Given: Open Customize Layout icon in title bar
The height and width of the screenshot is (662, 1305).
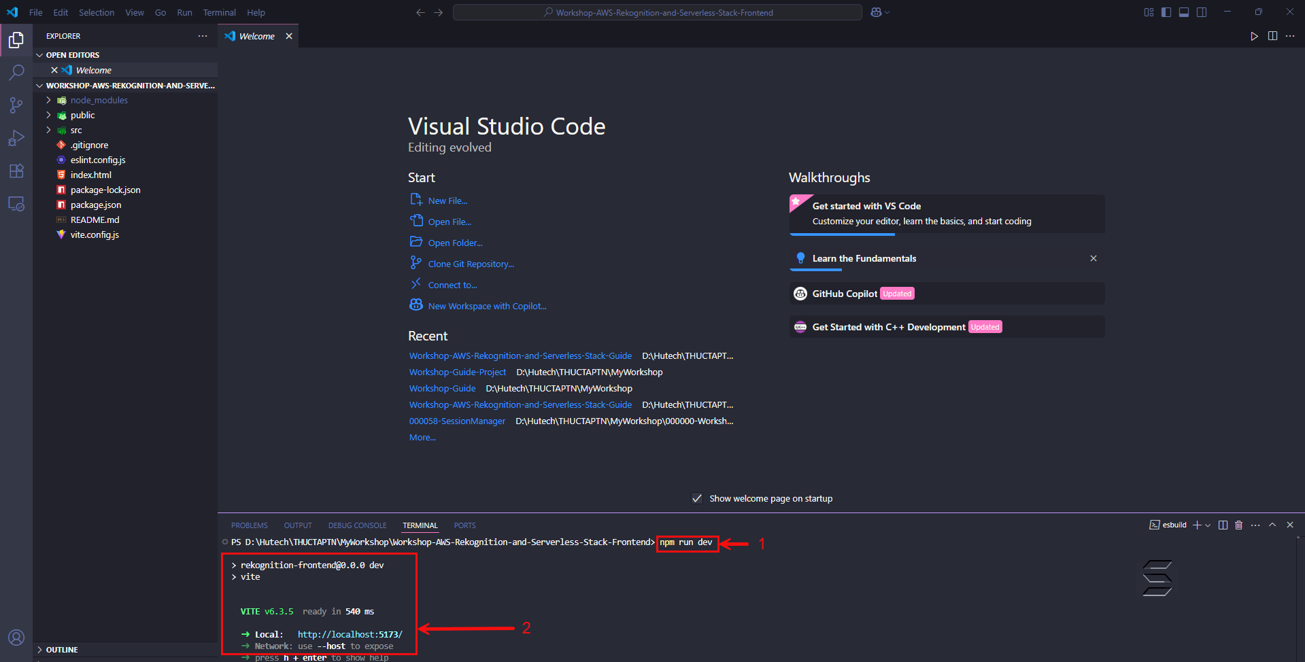Looking at the screenshot, I should [x=1149, y=12].
